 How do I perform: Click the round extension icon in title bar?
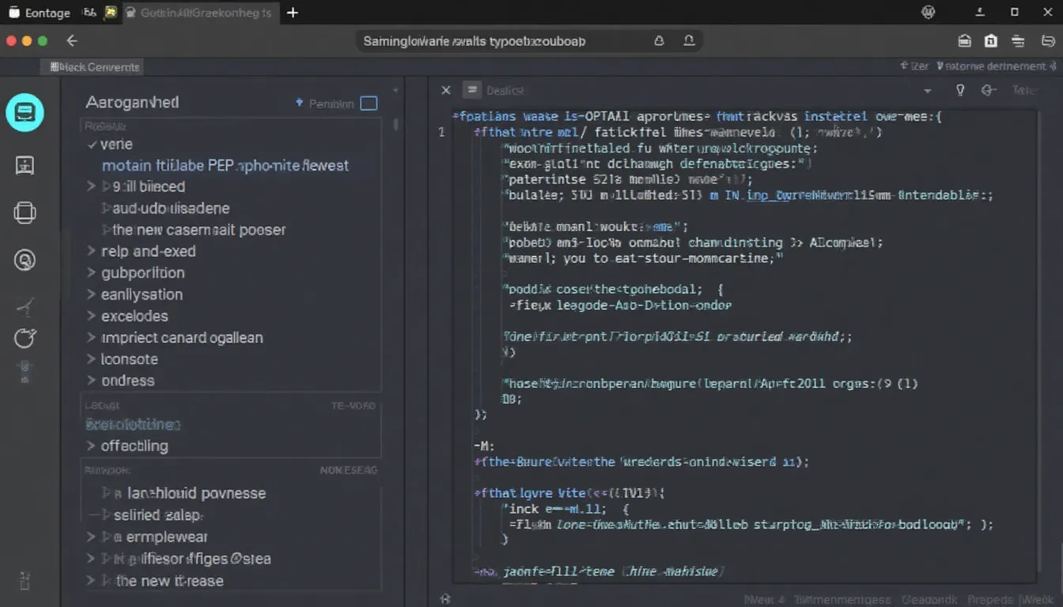point(929,12)
